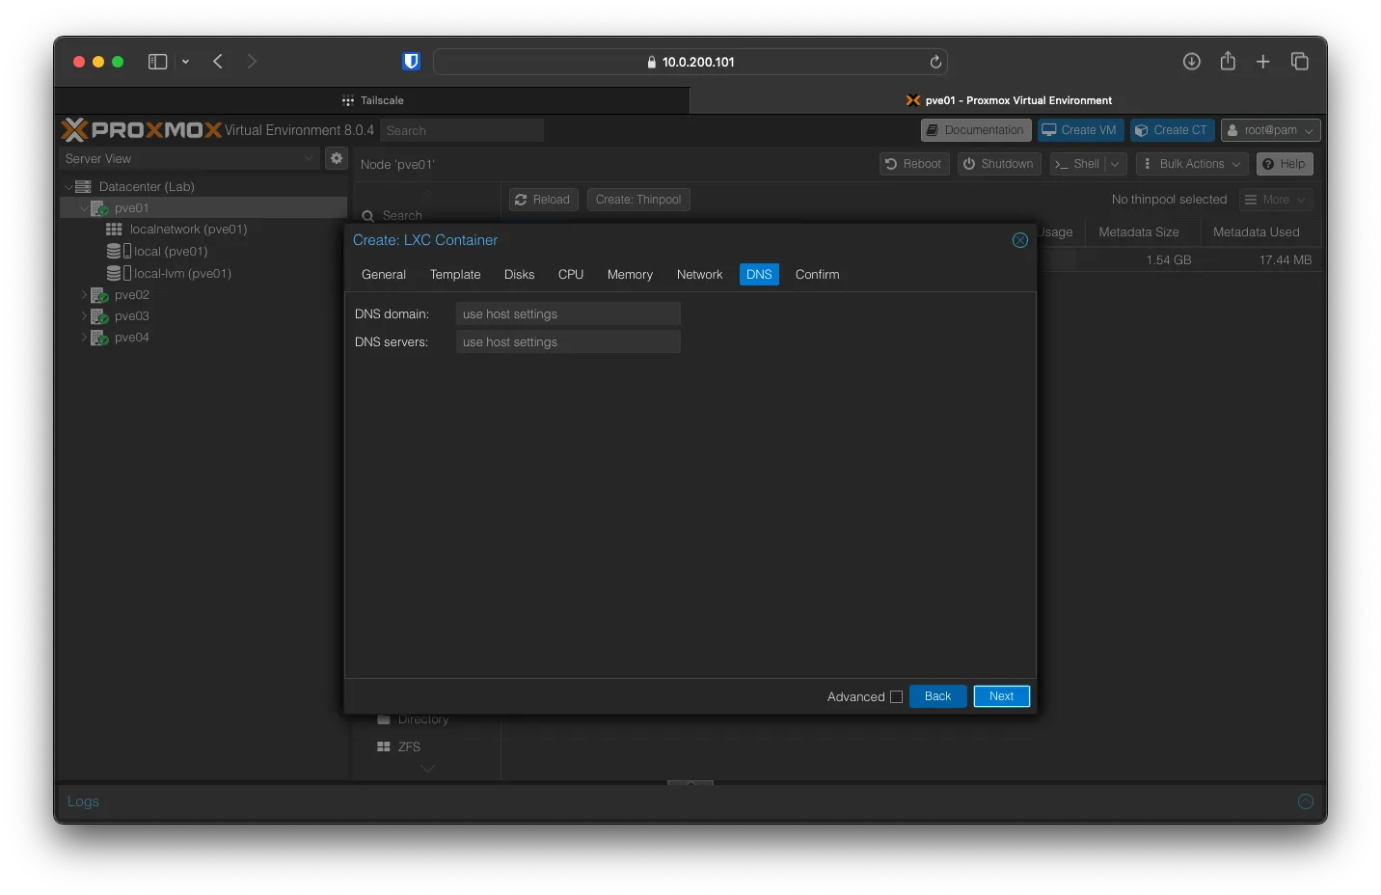Click the Proxmox top Search field
This screenshot has height=895, width=1381.
coord(461,130)
